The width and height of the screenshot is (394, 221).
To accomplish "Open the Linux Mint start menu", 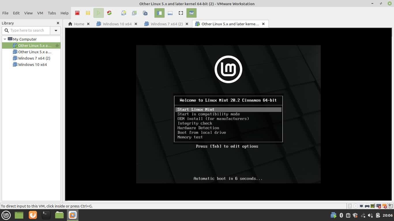I will (6, 215).
